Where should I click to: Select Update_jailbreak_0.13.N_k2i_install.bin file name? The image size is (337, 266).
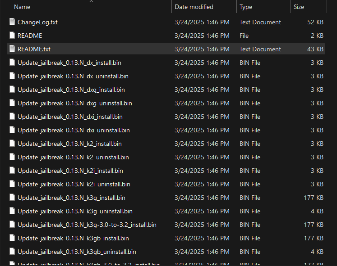tap(70, 171)
